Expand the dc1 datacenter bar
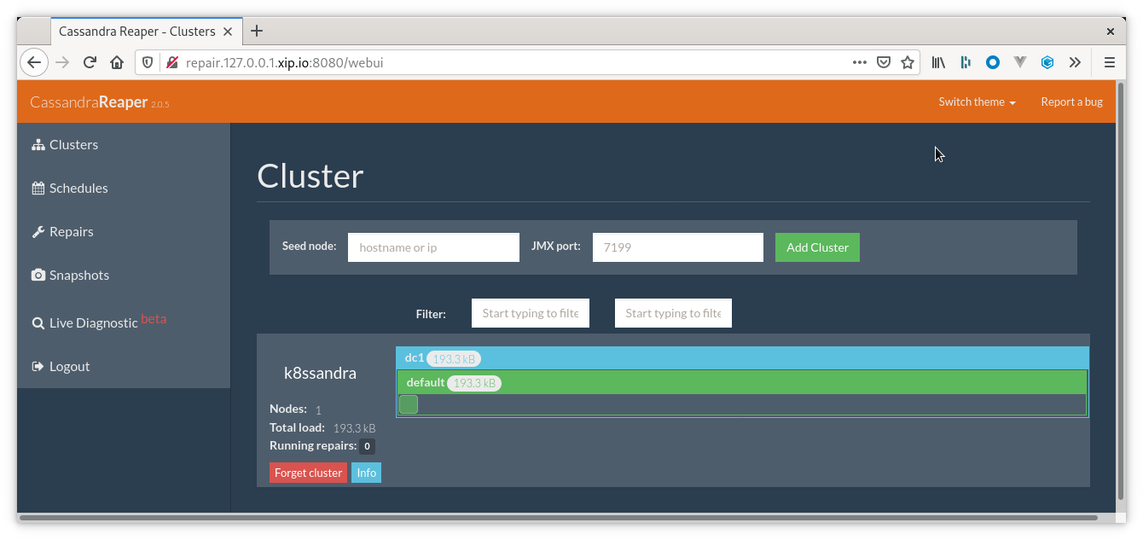The image size is (1143, 540). (742, 358)
